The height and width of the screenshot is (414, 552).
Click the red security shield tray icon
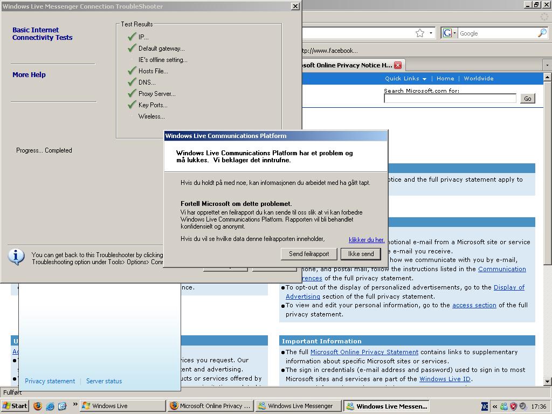[513, 406]
